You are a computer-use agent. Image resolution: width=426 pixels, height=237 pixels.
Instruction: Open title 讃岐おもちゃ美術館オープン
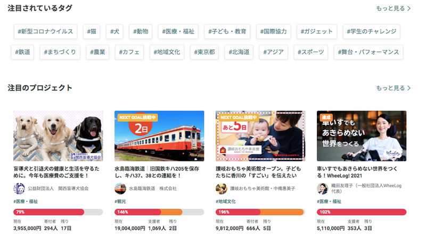(x=258, y=172)
